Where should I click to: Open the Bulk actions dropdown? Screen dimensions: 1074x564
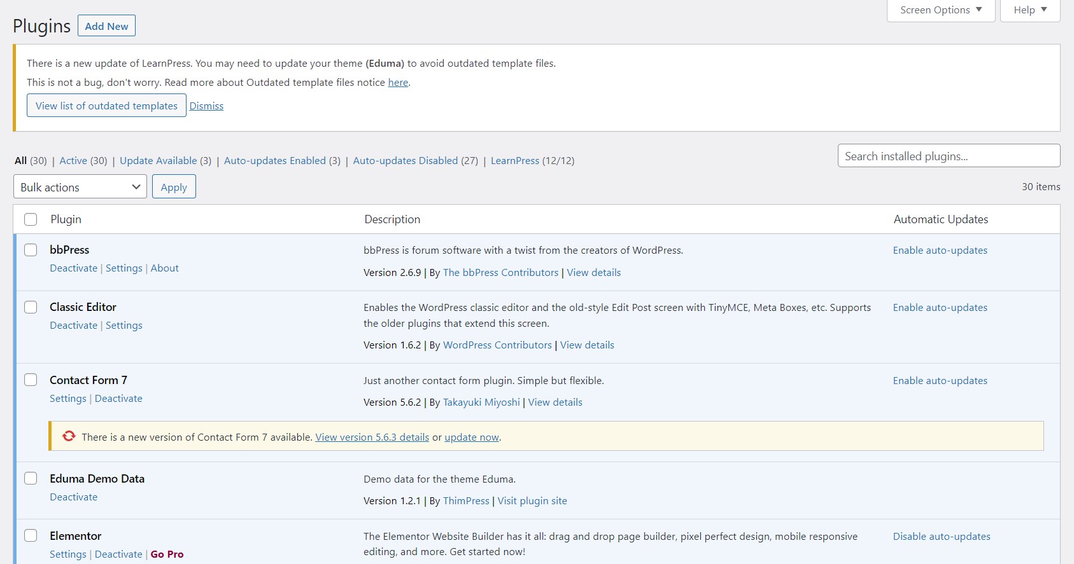pyautogui.click(x=80, y=187)
